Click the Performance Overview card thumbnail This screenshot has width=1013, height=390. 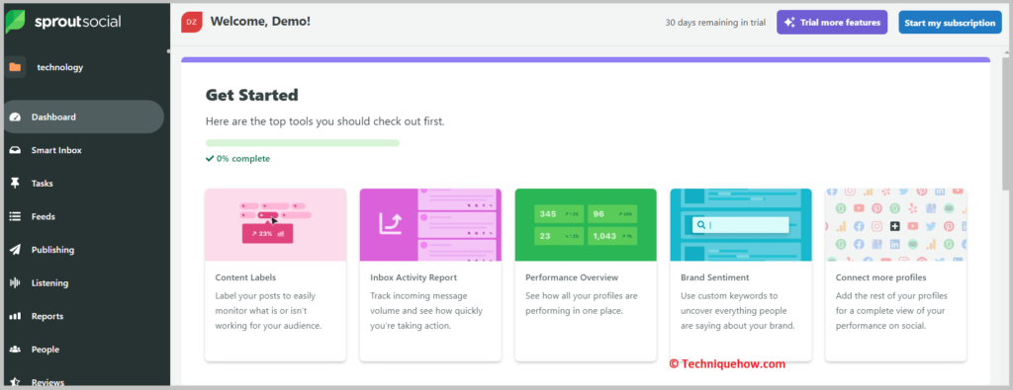point(586,225)
